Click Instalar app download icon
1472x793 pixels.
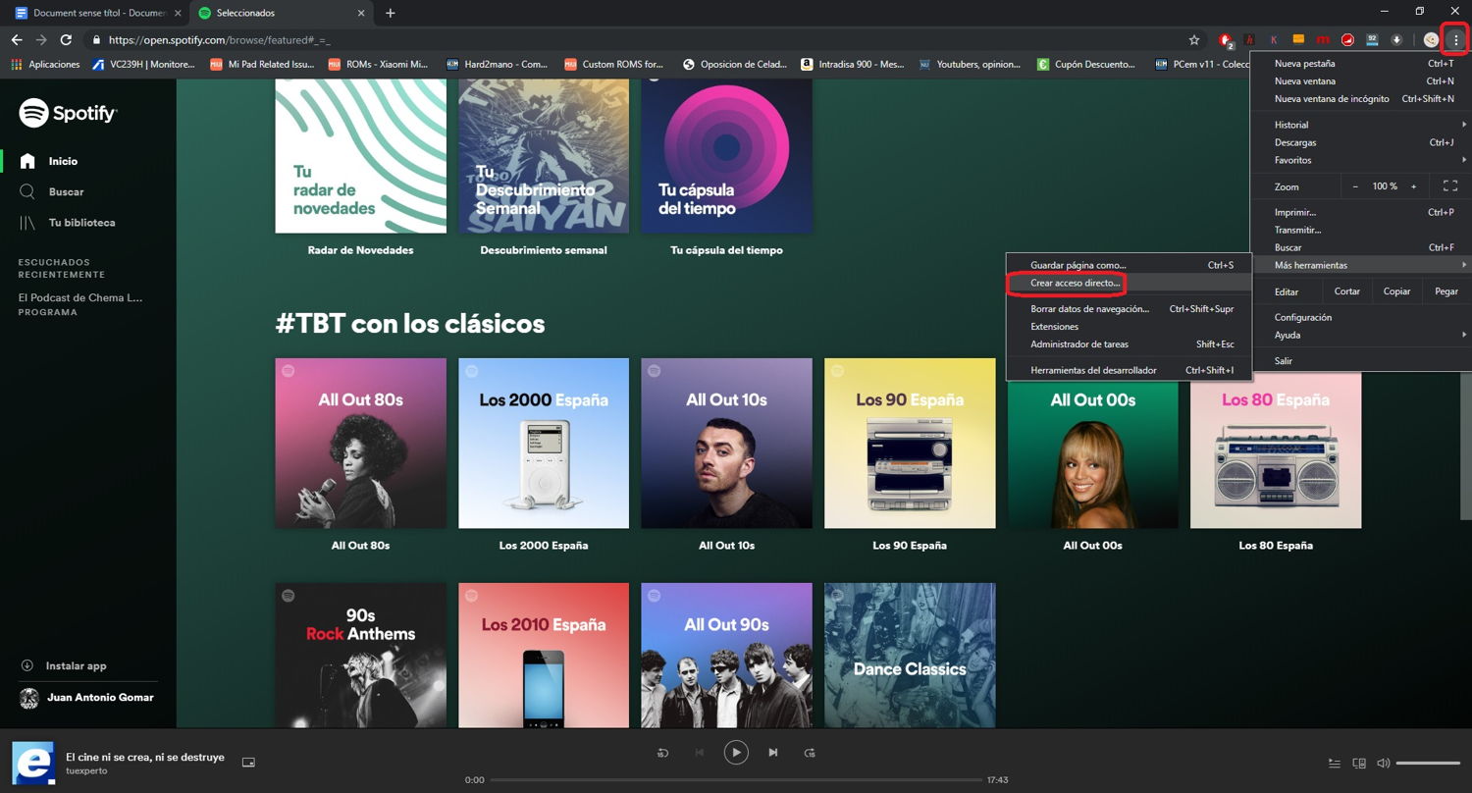point(27,665)
